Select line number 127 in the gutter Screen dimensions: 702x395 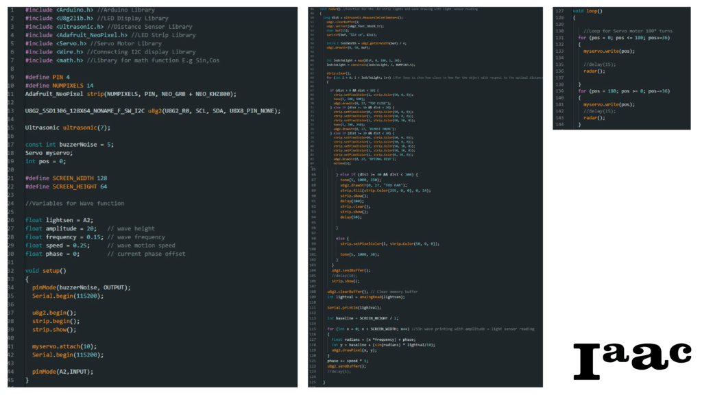[560, 12]
